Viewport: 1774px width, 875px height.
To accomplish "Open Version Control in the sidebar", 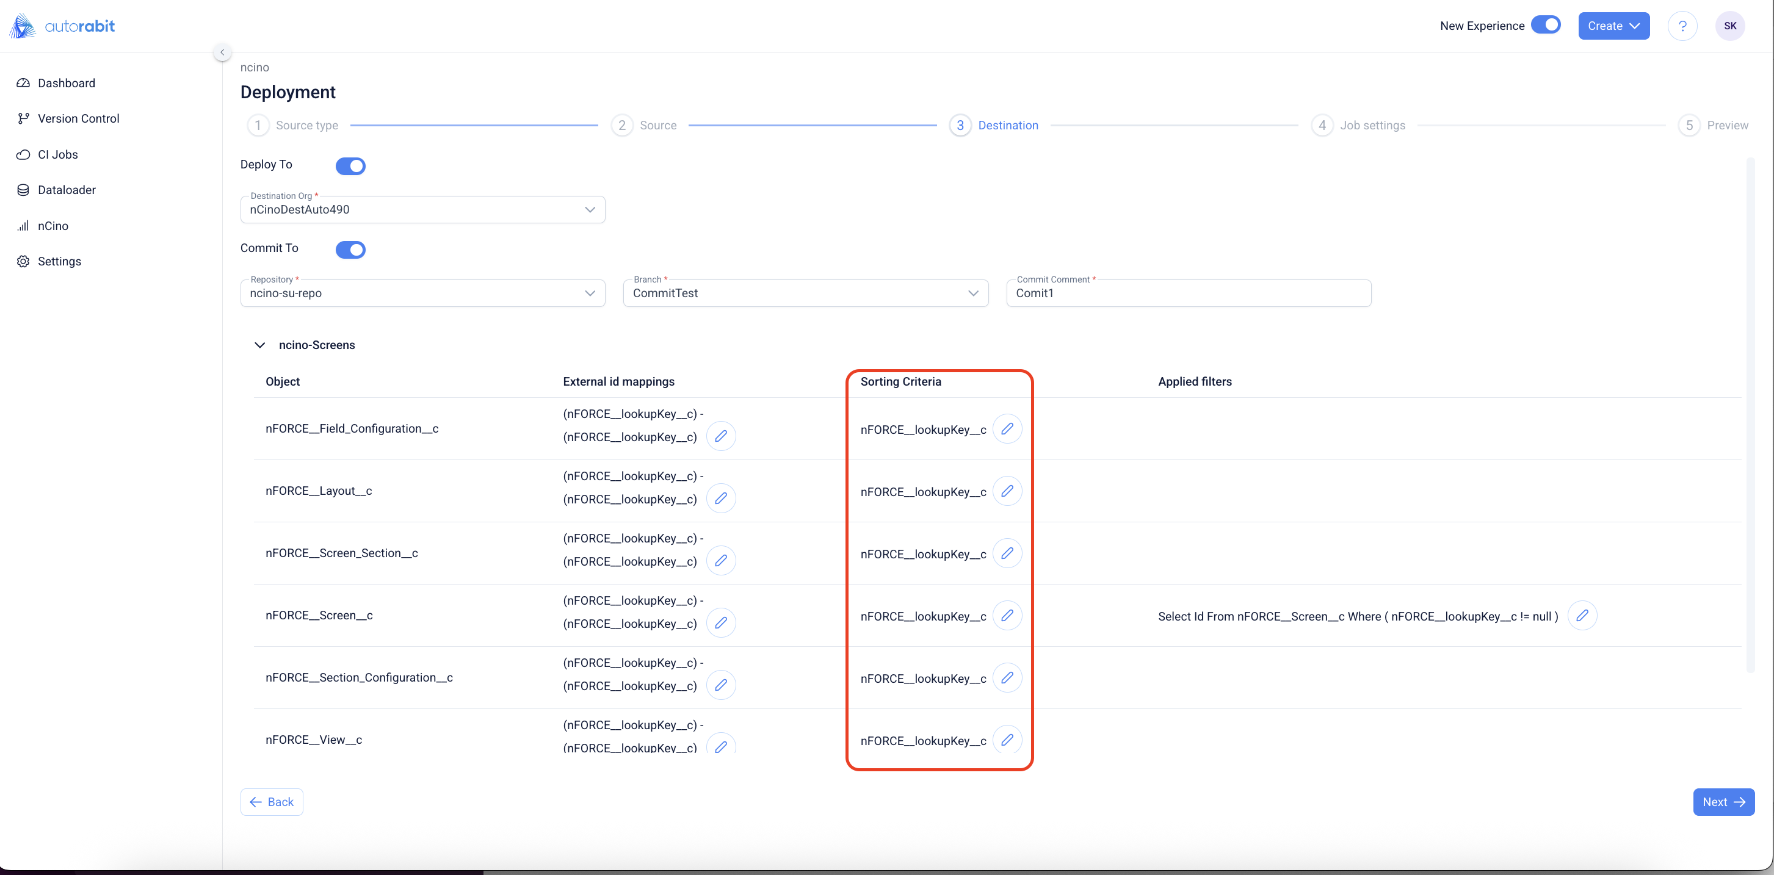I will 79,118.
